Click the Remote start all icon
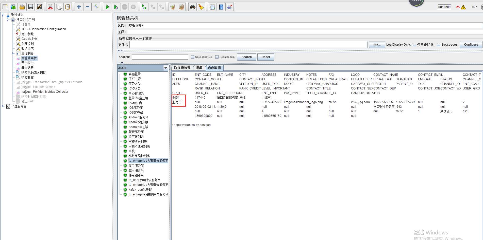The height and width of the screenshot is (240, 483). 144,7
